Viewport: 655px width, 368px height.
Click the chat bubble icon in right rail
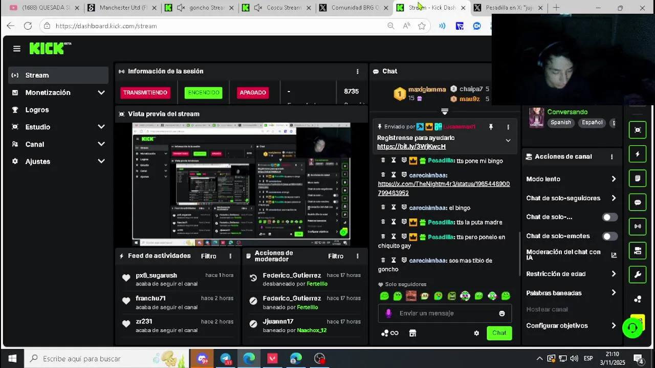click(638, 202)
